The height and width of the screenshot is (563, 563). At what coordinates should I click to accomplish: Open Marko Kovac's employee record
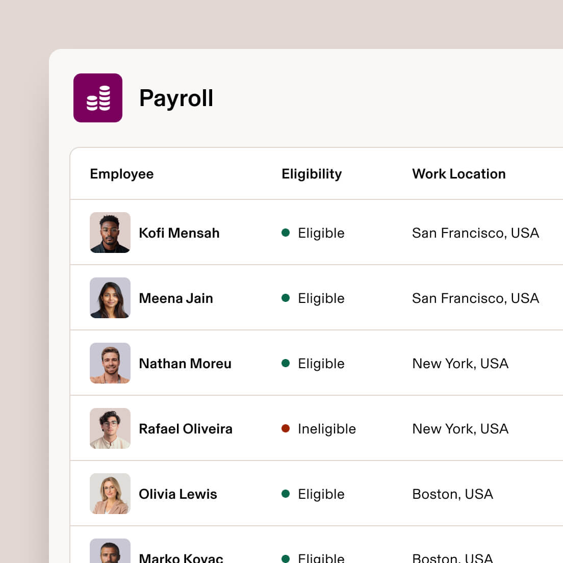point(181,556)
